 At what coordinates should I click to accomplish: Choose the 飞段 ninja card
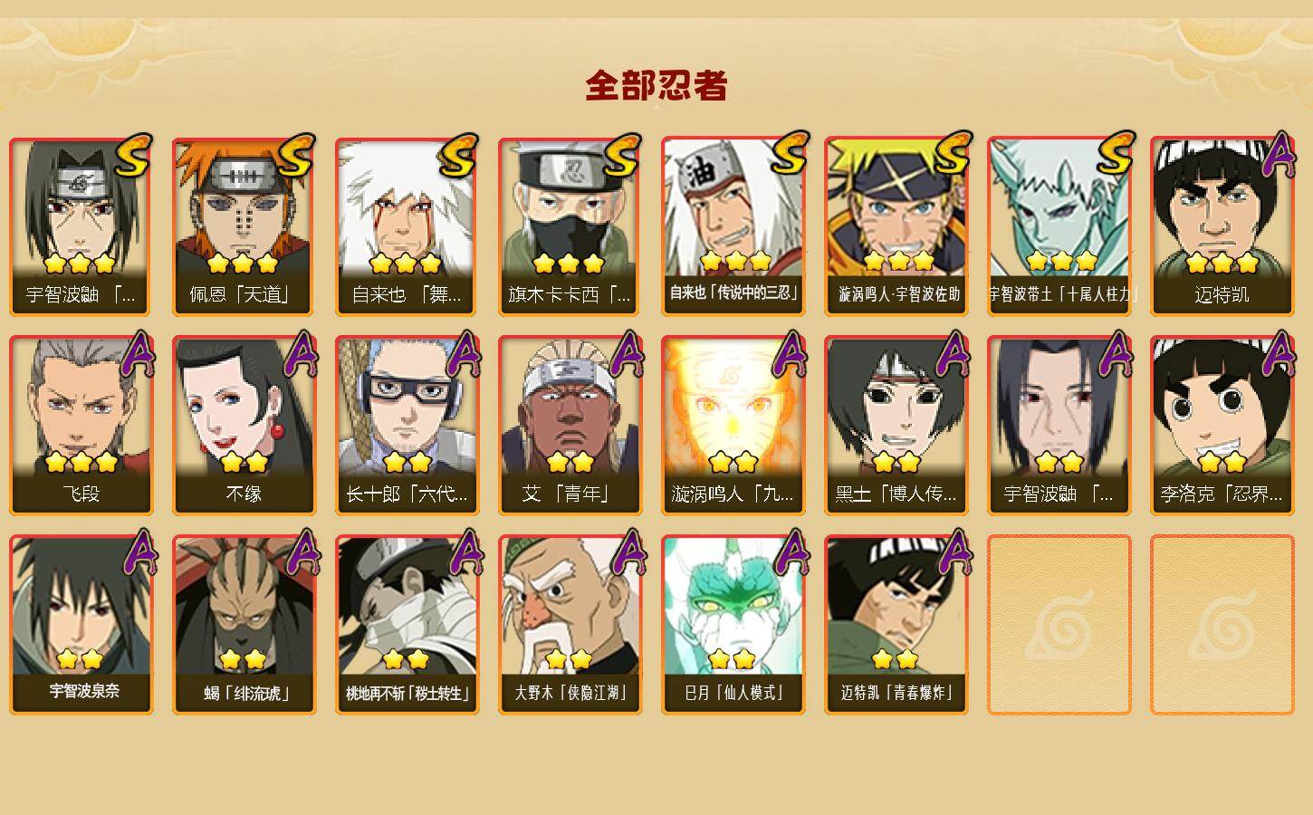click(x=81, y=426)
